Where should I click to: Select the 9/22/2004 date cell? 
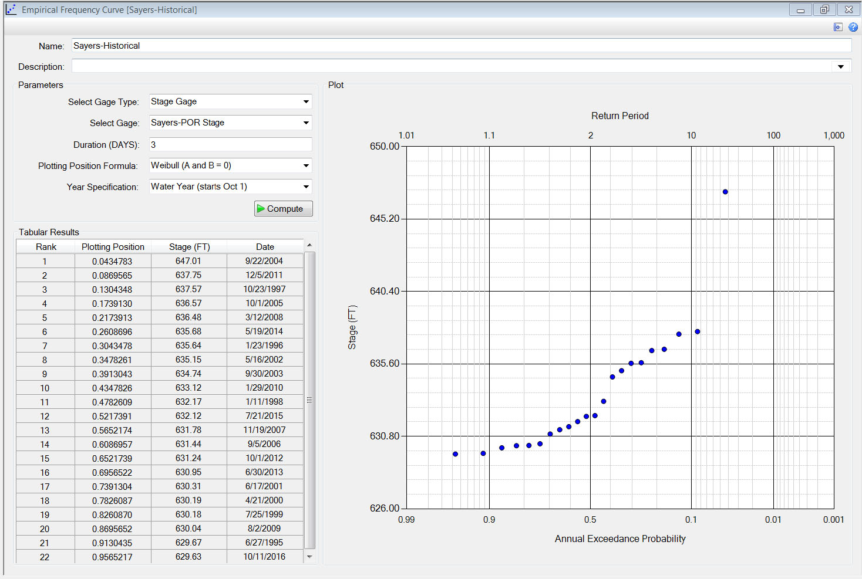(265, 260)
